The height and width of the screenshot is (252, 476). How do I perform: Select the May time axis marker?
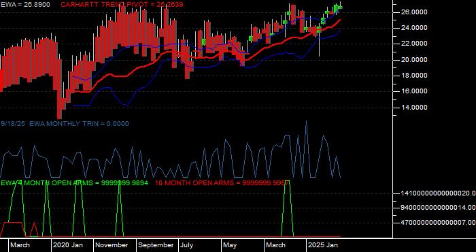point(230,245)
